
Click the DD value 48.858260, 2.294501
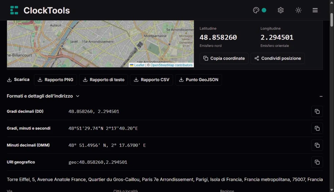pyautogui.click(x=94, y=111)
